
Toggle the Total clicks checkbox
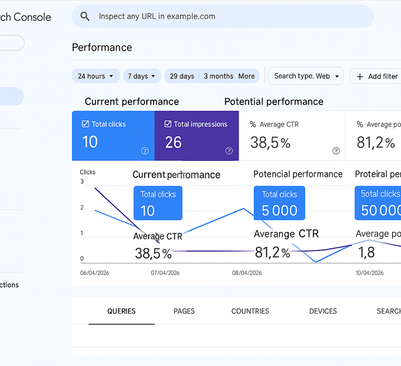click(85, 124)
